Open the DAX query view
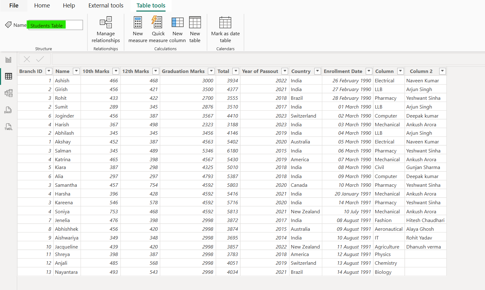This screenshot has width=485, height=290. click(8, 110)
